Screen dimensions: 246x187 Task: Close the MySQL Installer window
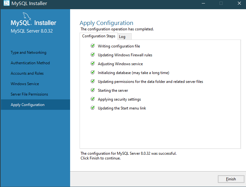239,3
